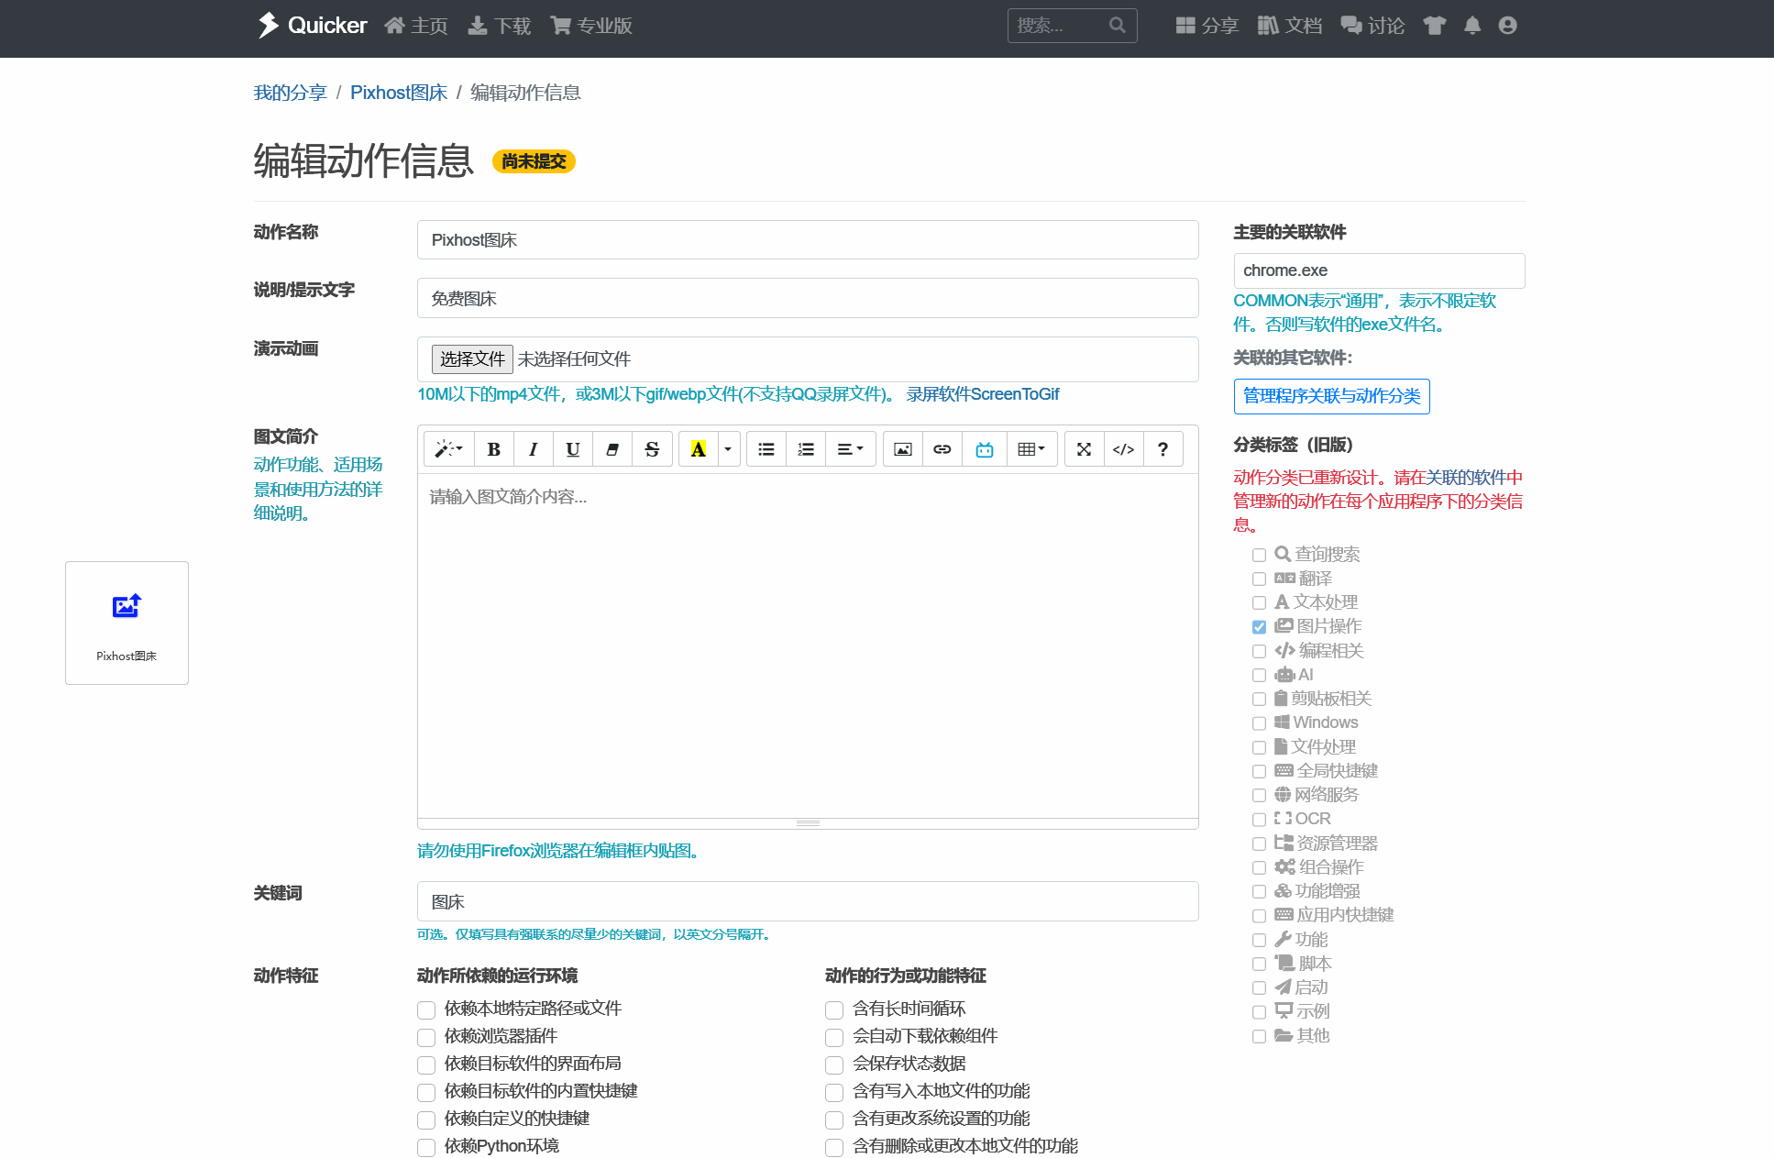Image resolution: width=1774 pixels, height=1158 pixels.
Task: Go to 讨论 in the top navigation
Action: tap(1372, 26)
